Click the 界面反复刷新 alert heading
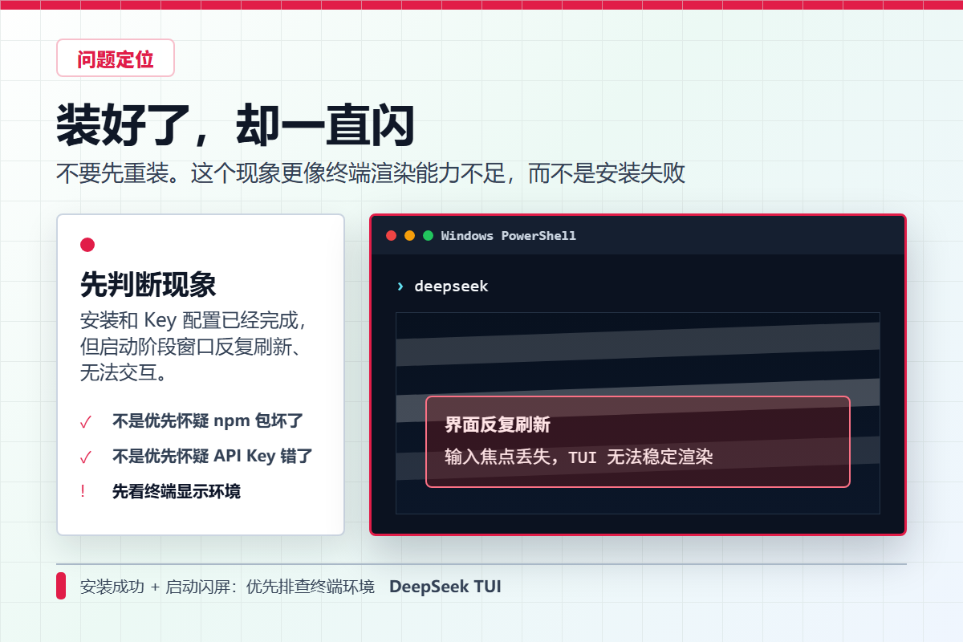This screenshot has width=963, height=642. (x=498, y=426)
